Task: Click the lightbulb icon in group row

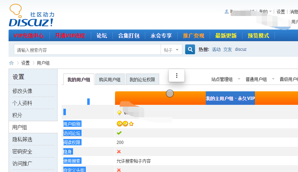Action: coord(119,113)
